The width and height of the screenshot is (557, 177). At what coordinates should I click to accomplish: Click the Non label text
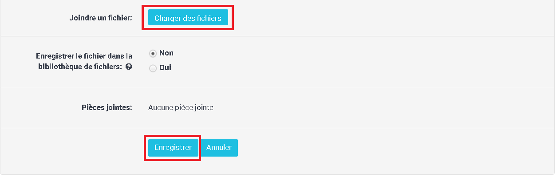pyautogui.click(x=166, y=53)
